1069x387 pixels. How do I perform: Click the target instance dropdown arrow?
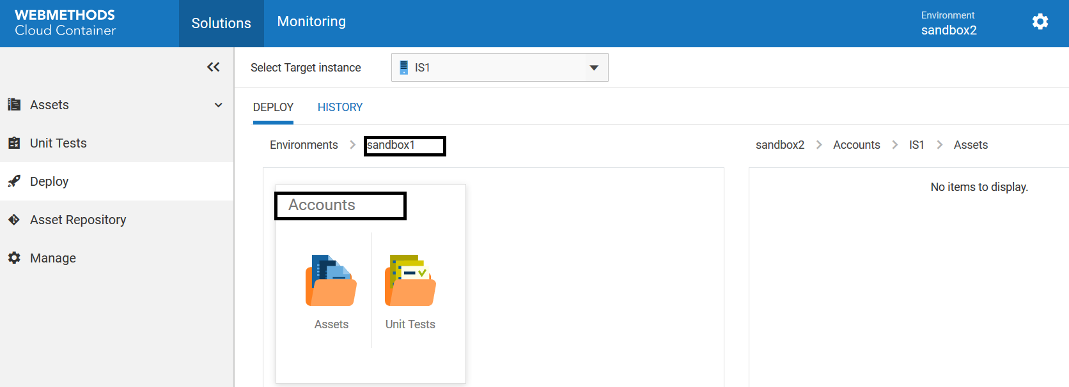click(594, 68)
